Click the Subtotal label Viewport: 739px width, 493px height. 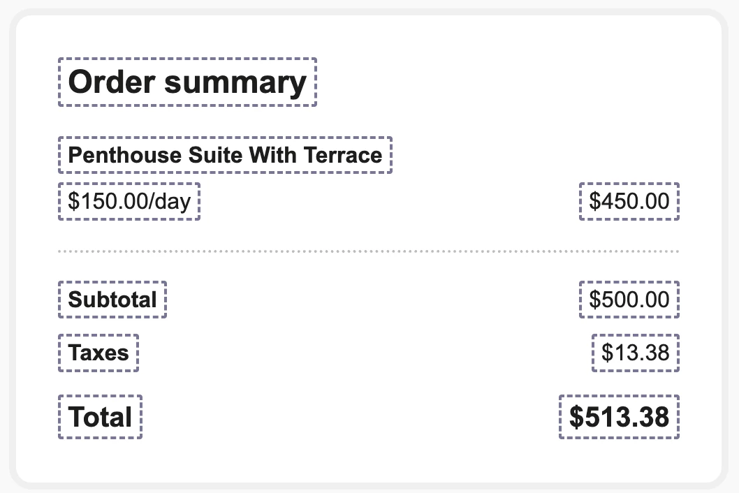[112, 300]
